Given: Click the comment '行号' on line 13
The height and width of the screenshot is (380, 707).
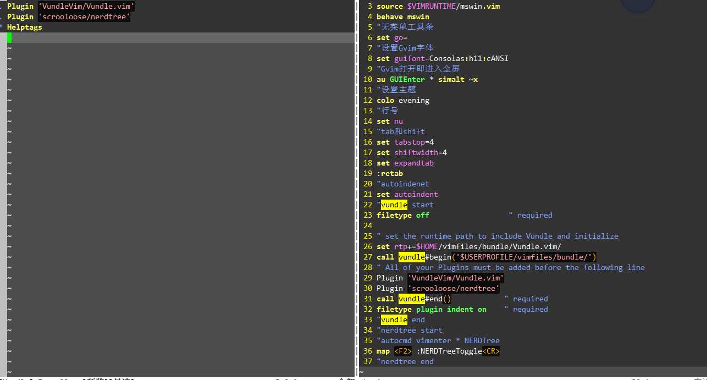Looking at the screenshot, I should 388,111.
